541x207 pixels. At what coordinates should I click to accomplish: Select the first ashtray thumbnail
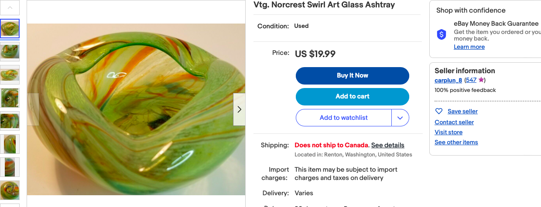point(10,28)
